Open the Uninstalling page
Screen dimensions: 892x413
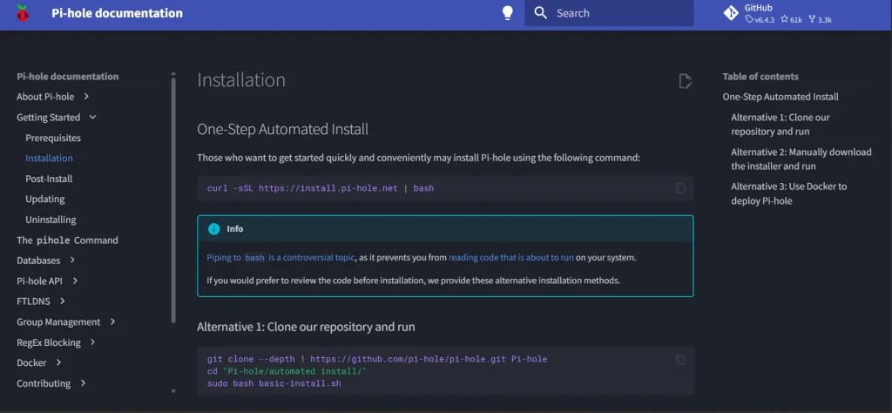[51, 220]
